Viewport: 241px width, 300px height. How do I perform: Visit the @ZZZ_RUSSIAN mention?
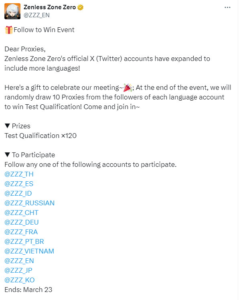coord(29,203)
